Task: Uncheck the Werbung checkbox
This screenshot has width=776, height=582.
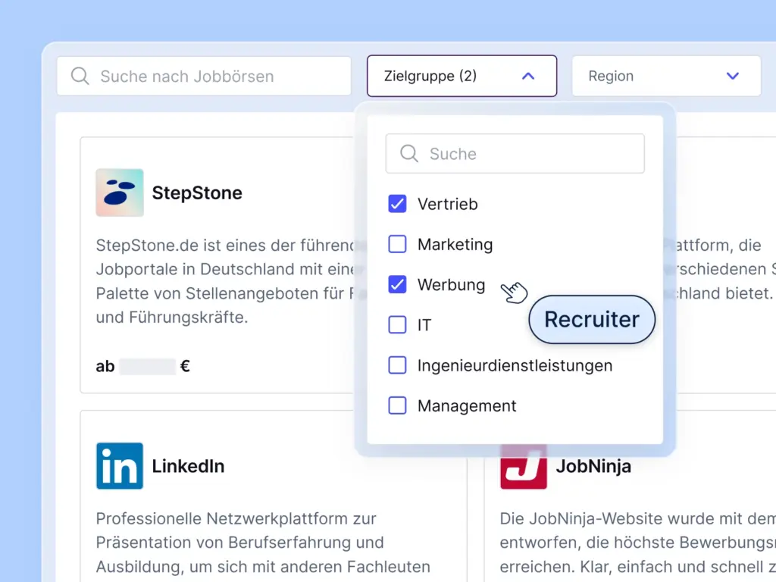Action: (x=397, y=284)
